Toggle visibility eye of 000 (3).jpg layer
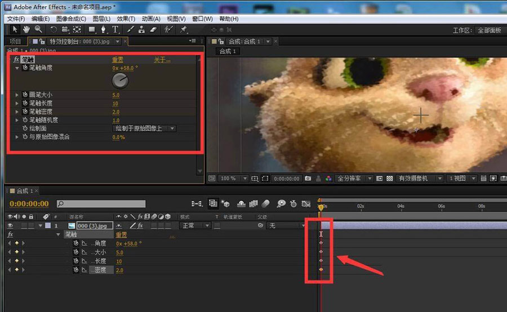The height and width of the screenshot is (312, 507). point(10,226)
